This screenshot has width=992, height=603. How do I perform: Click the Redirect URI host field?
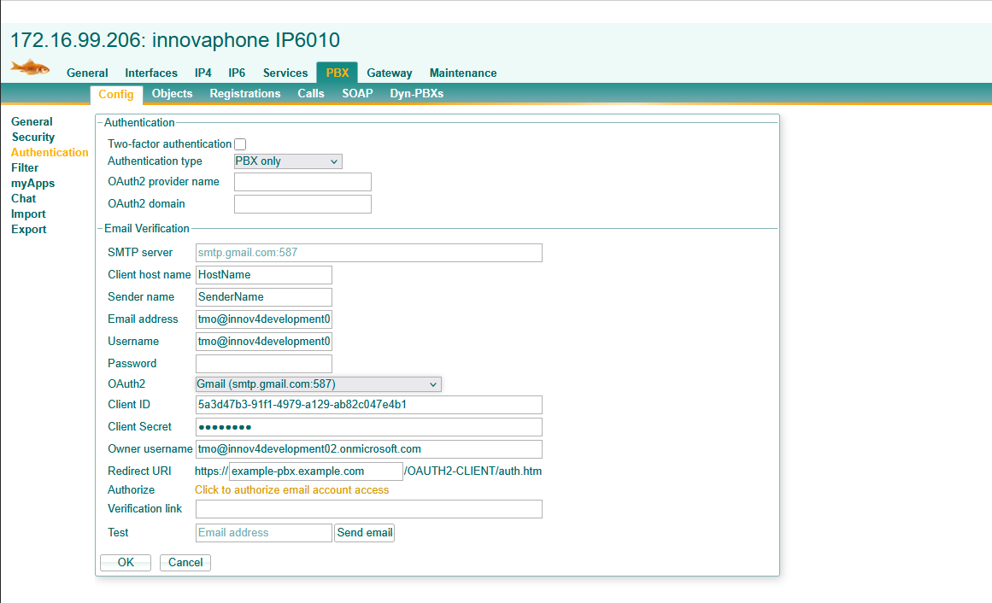(315, 471)
